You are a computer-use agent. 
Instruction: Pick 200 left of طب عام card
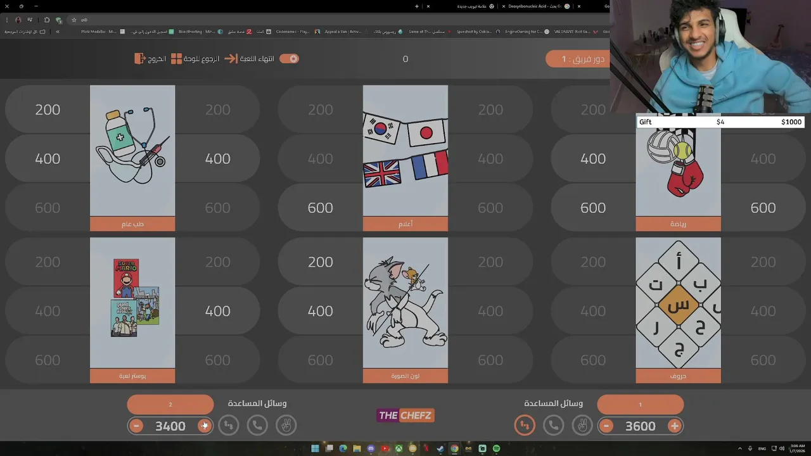[48, 110]
